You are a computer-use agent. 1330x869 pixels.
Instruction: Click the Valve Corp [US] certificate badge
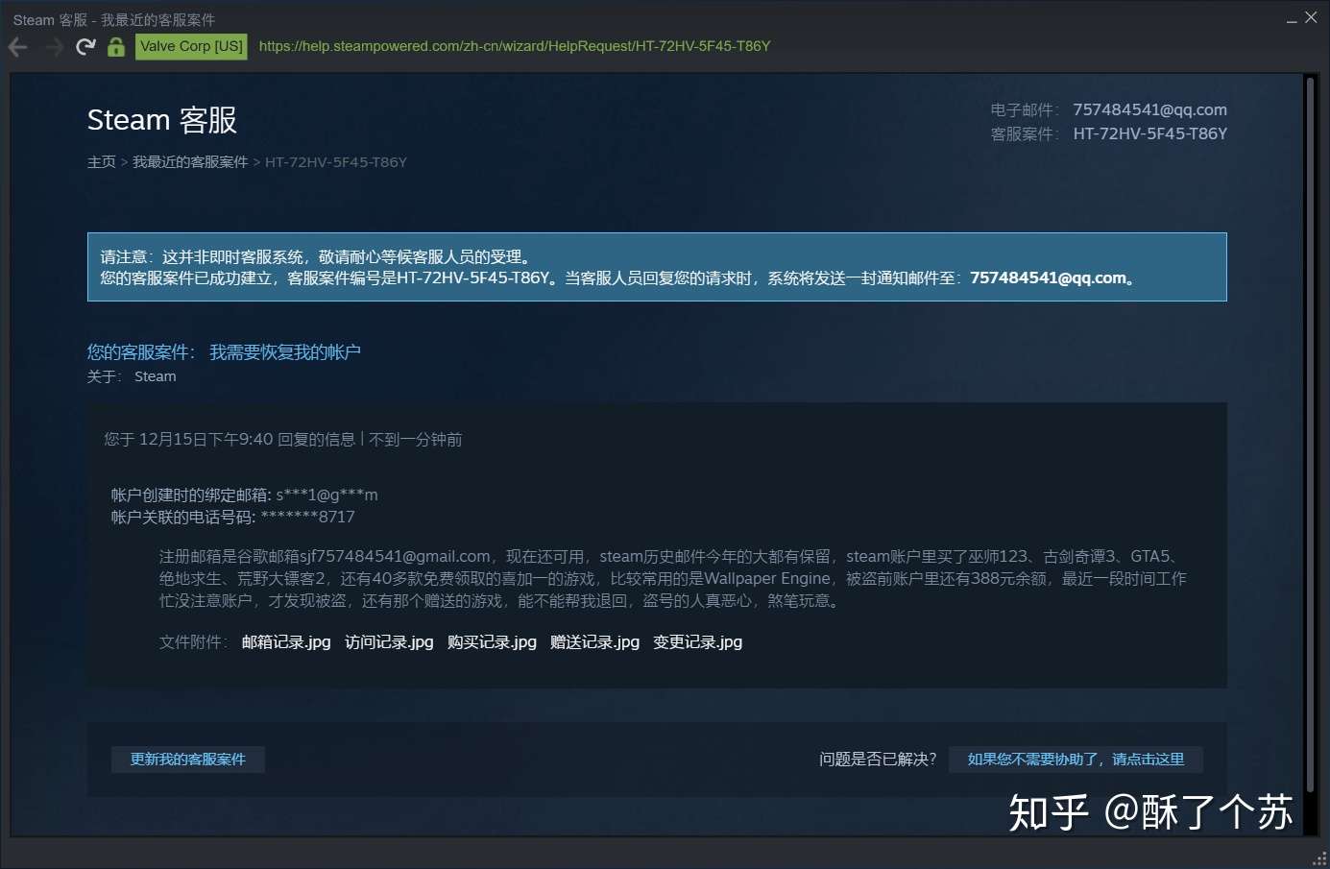pyautogui.click(x=191, y=46)
